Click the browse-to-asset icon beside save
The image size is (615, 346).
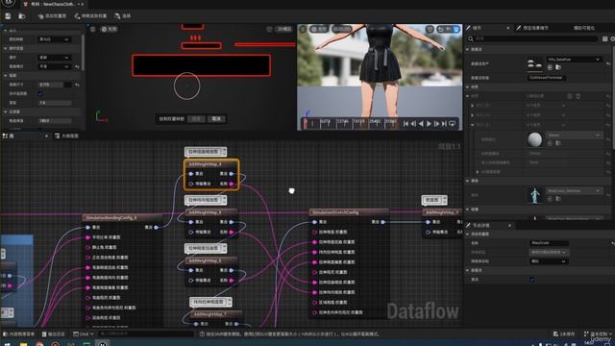point(21,15)
